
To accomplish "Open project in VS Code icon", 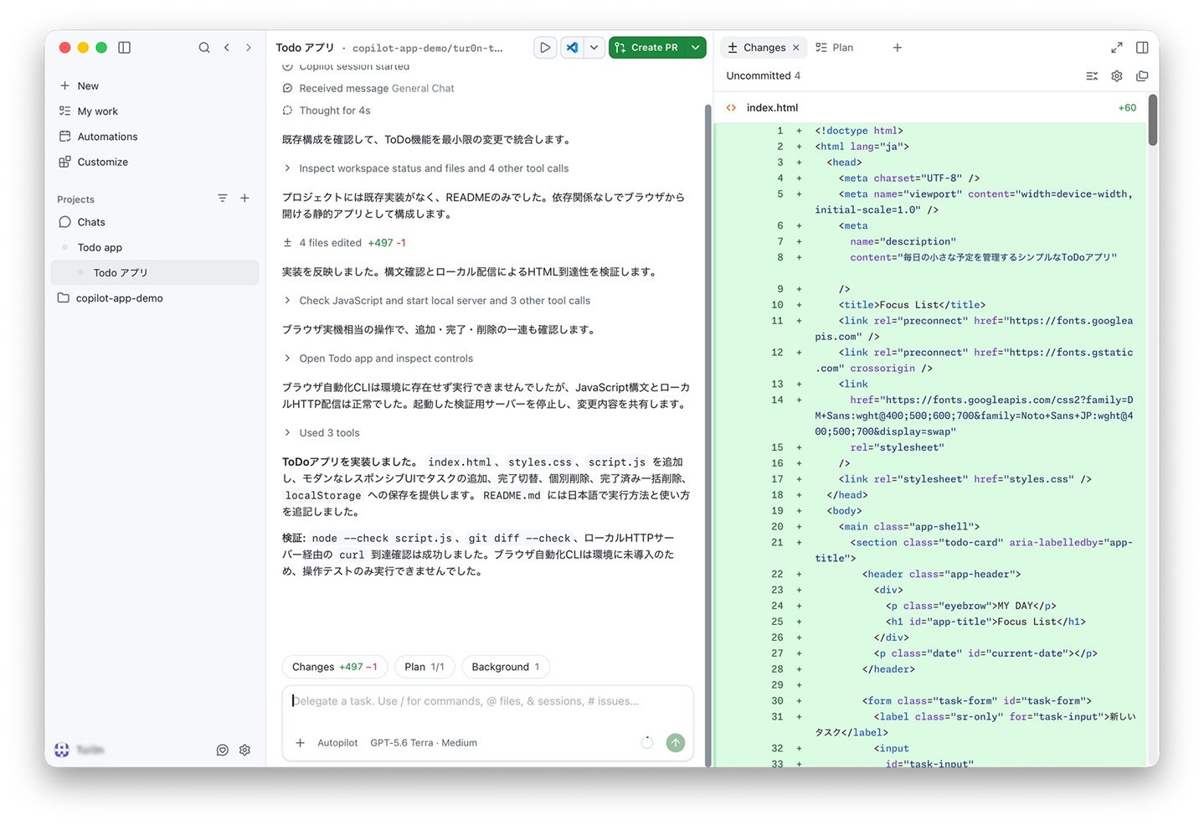I will click(x=572, y=48).
